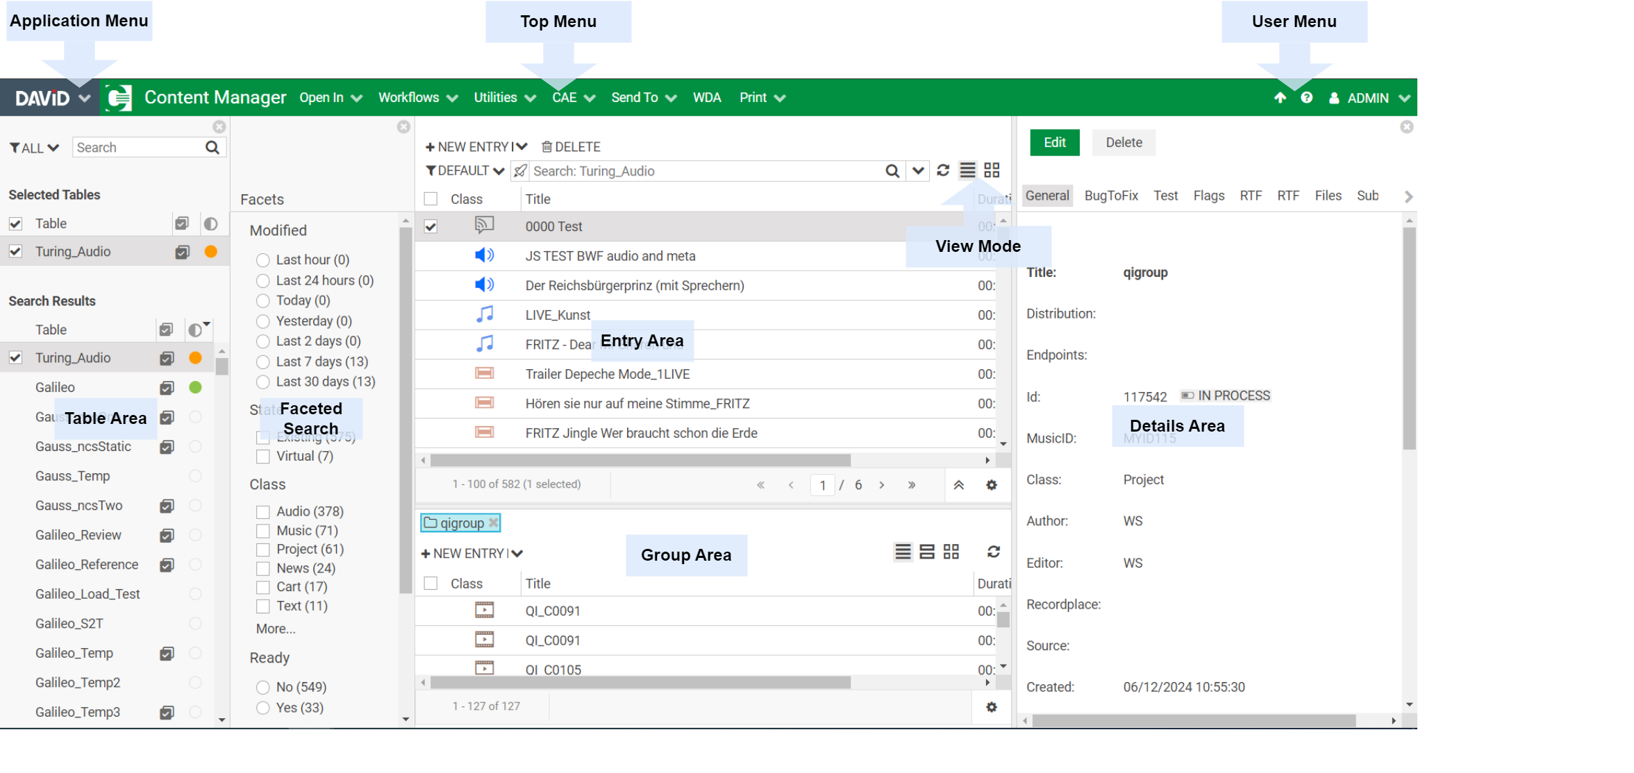
Task: Click the refresh icon beside the entry search bar
Action: (x=942, y=171)
